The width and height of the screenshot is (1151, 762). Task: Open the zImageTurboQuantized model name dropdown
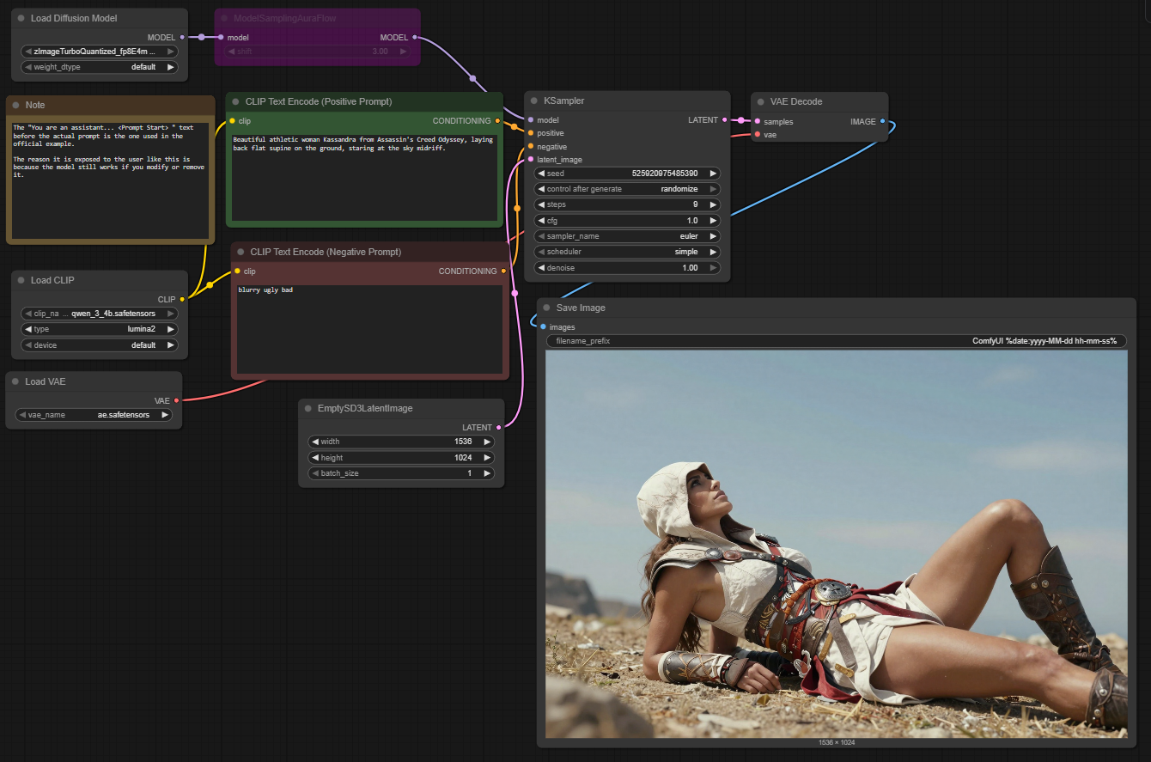(x=100, y=52)
